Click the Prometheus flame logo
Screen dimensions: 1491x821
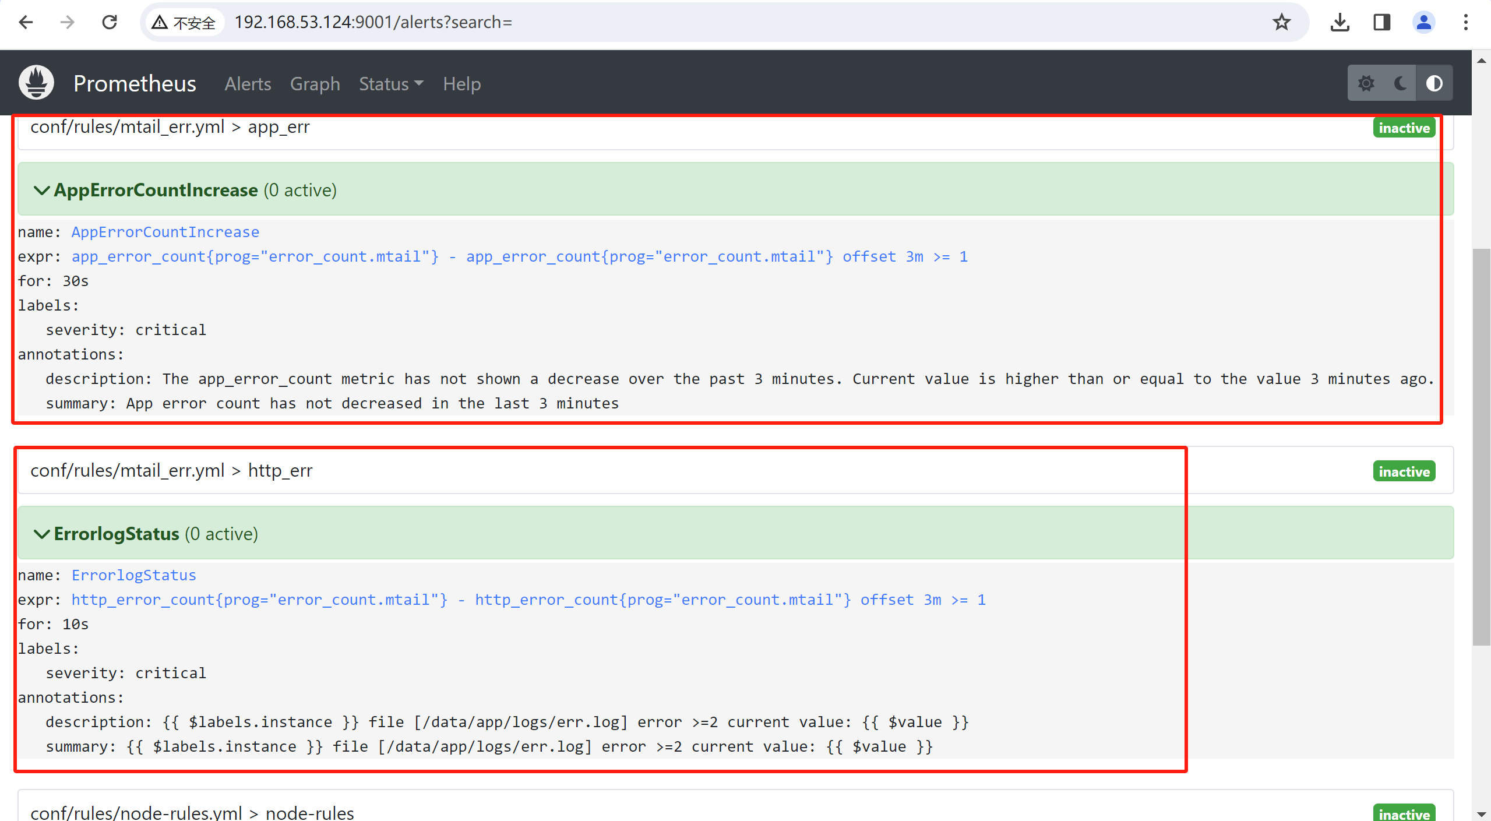pos(36,83)
